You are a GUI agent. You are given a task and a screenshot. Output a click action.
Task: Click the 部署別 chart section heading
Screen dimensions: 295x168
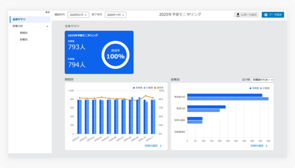click(x=175, y=80)
